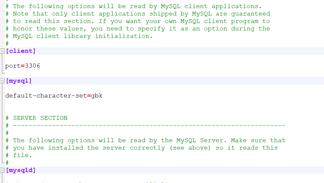Click the port=3306 line
Viewport: 324px width, 183px height.
point(23,66)
